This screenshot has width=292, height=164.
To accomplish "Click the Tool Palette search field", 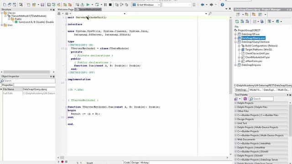I will click(x=261, y=99).
